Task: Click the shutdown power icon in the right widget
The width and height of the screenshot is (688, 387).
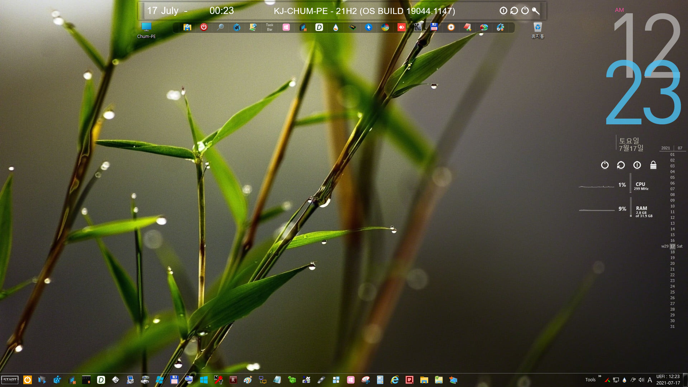Action: coord(605,165)
